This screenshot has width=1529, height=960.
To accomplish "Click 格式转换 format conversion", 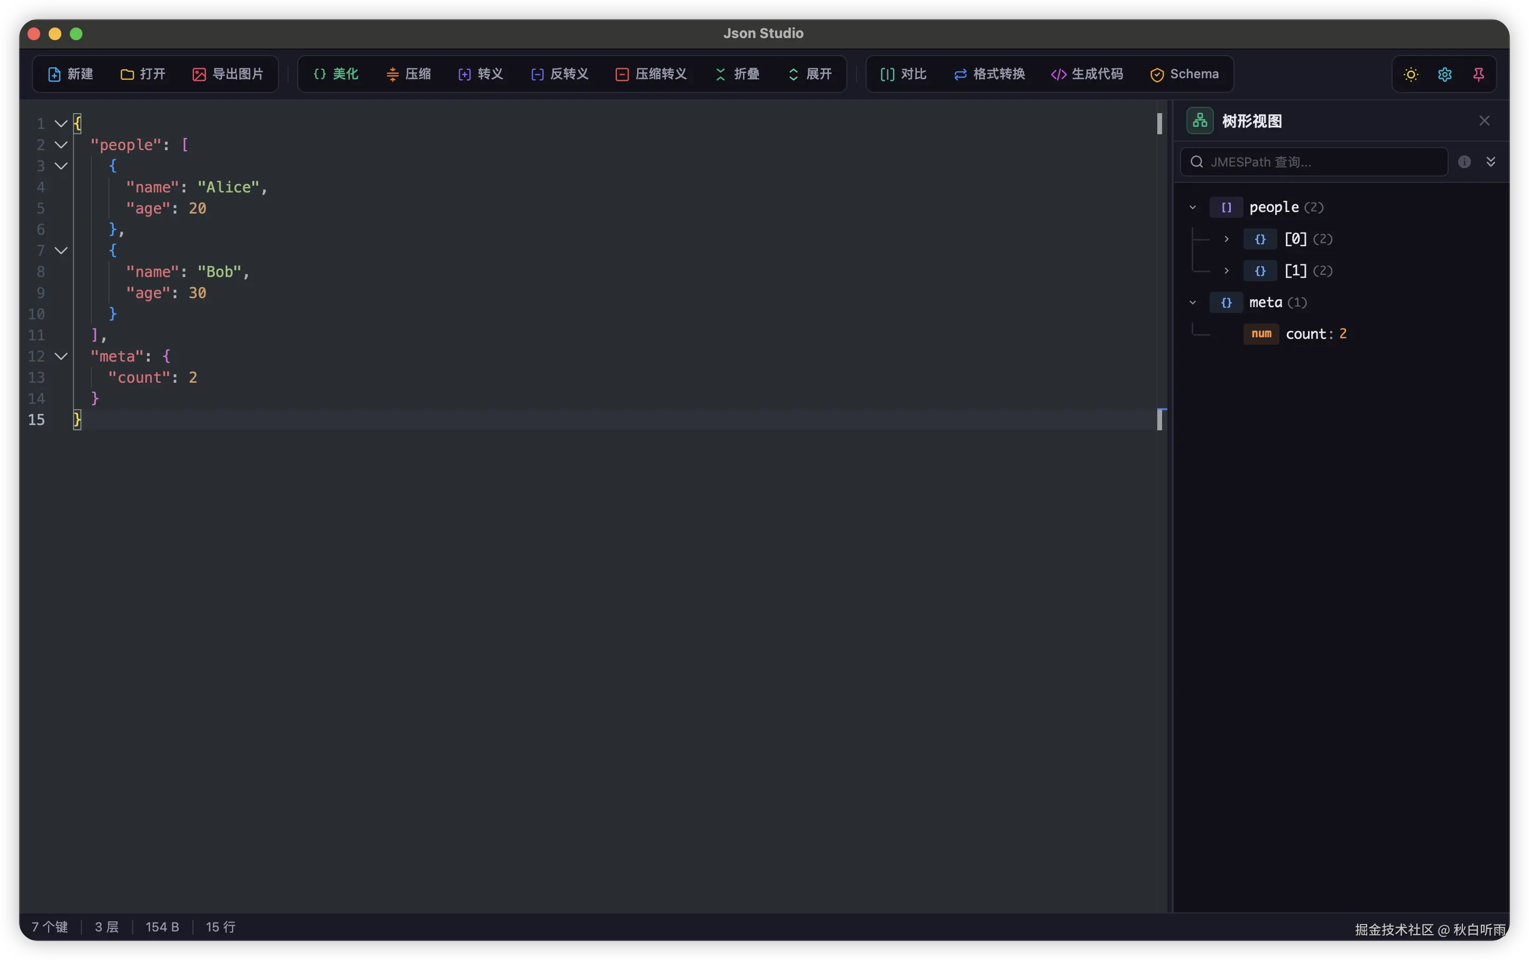I will (989, 73).
